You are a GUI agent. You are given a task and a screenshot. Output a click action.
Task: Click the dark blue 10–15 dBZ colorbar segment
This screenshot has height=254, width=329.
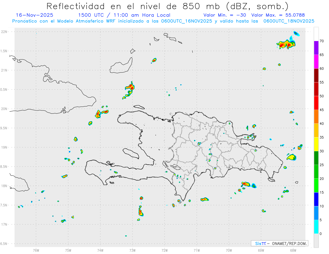click(316, 199)
